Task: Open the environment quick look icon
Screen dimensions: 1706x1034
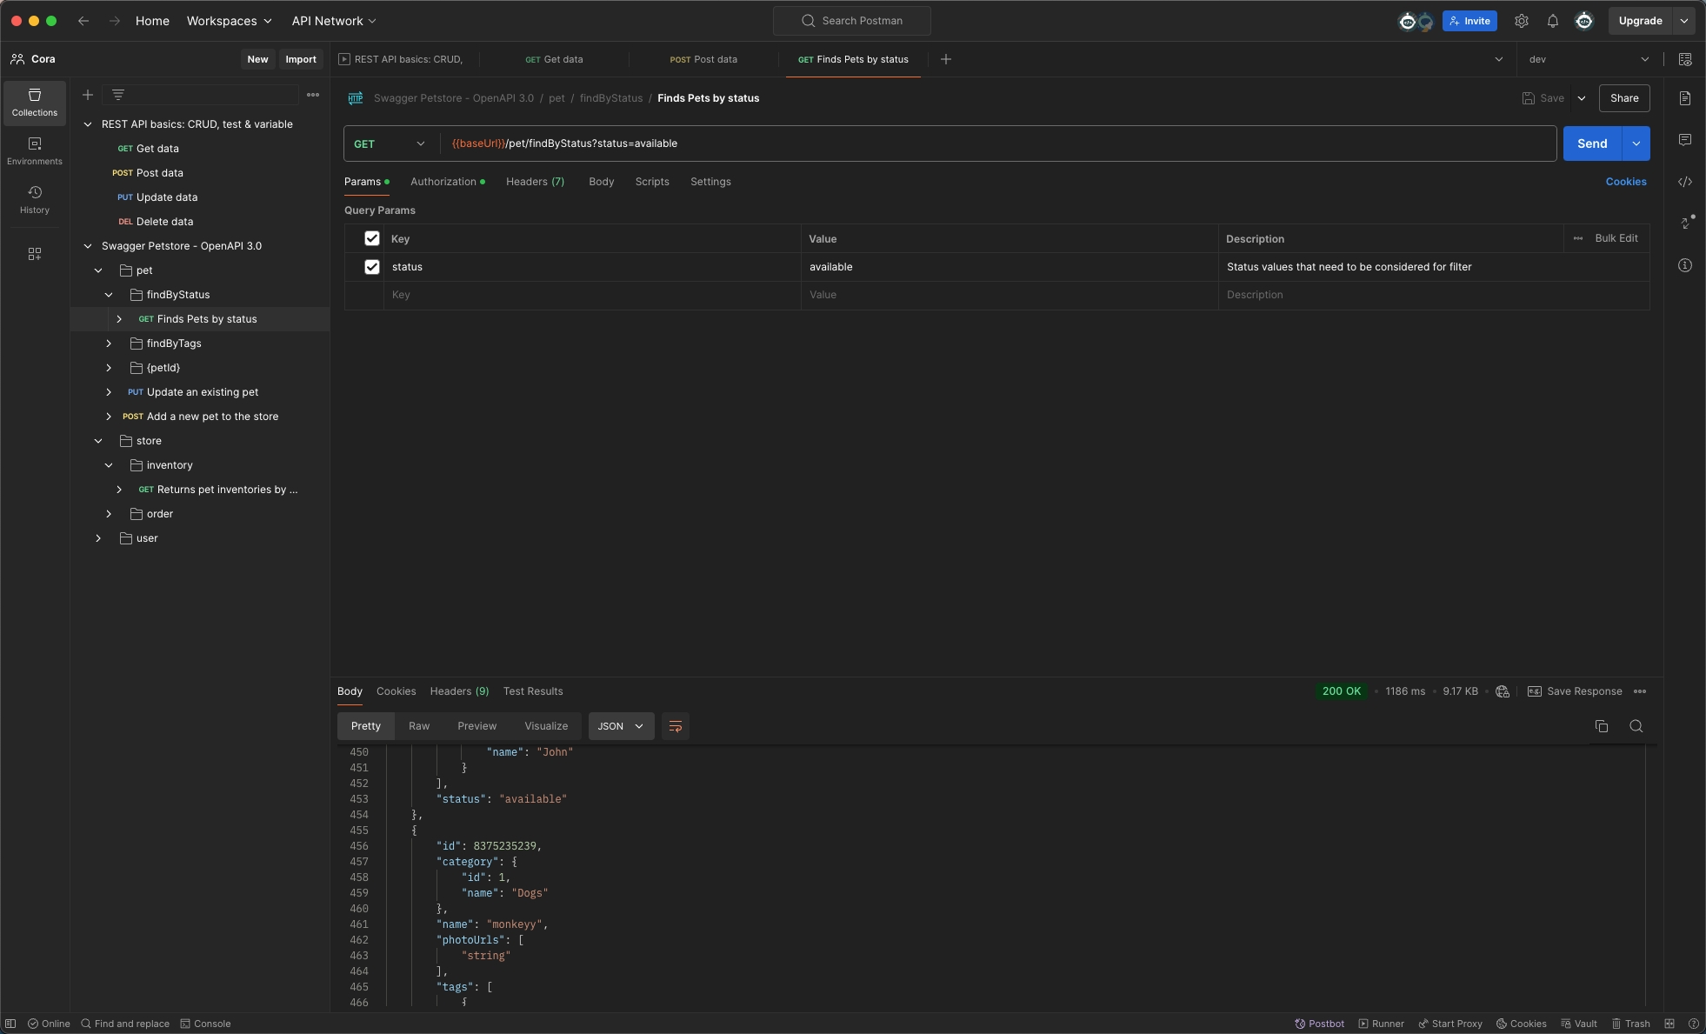Action: (x=1685, y=59)
